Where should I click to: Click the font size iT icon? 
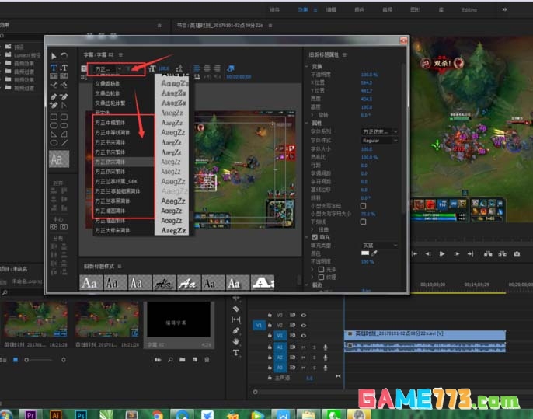152,68
